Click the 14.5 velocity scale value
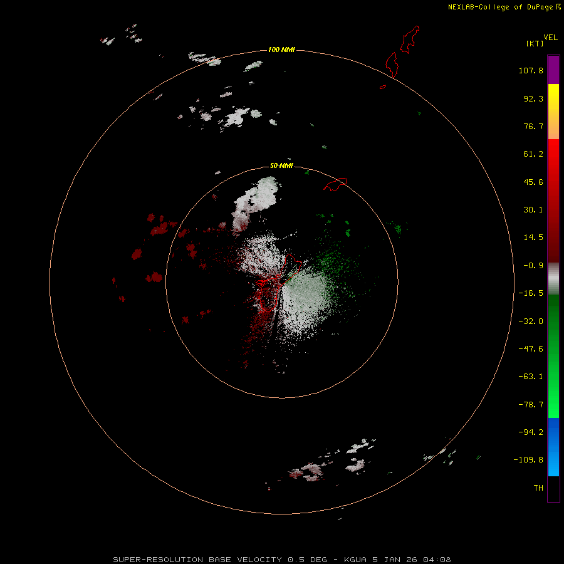The height and width of the screenshot is (564, 564). (x=533, y=238)
